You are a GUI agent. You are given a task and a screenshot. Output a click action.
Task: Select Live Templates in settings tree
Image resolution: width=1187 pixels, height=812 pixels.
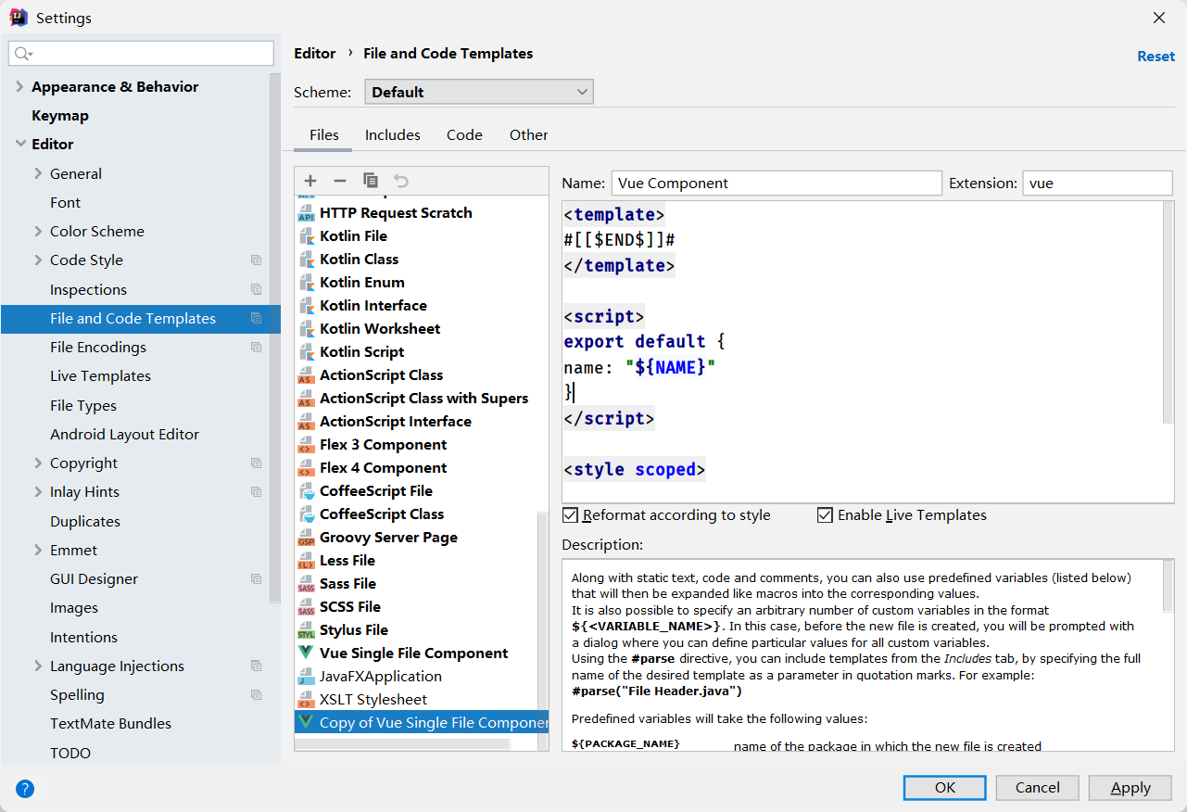[100, 376]
